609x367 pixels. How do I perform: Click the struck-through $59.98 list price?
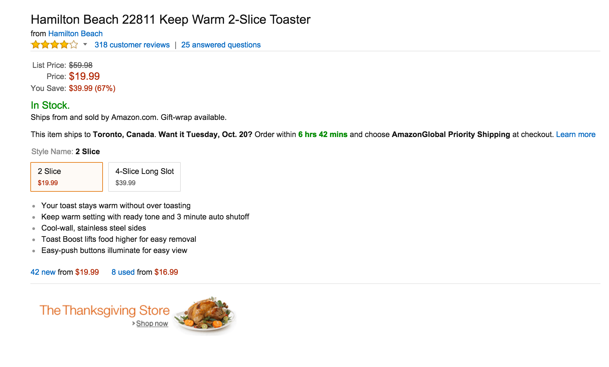80,65
